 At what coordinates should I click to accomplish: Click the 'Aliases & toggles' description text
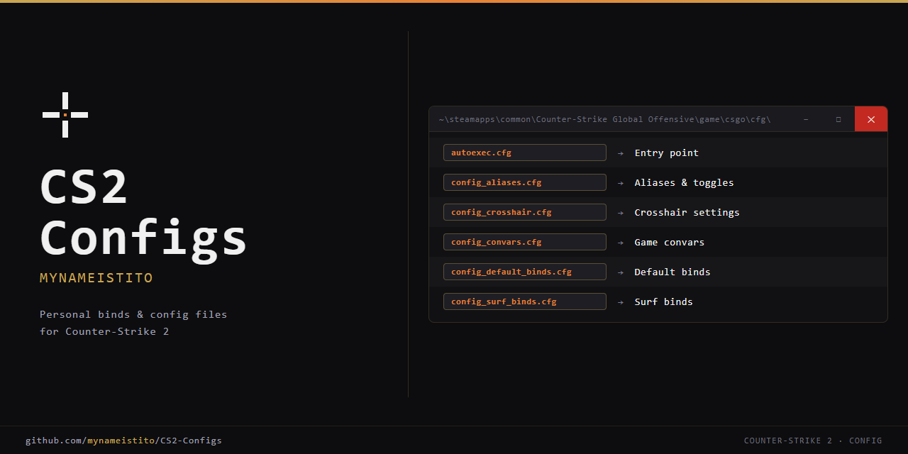685,182
